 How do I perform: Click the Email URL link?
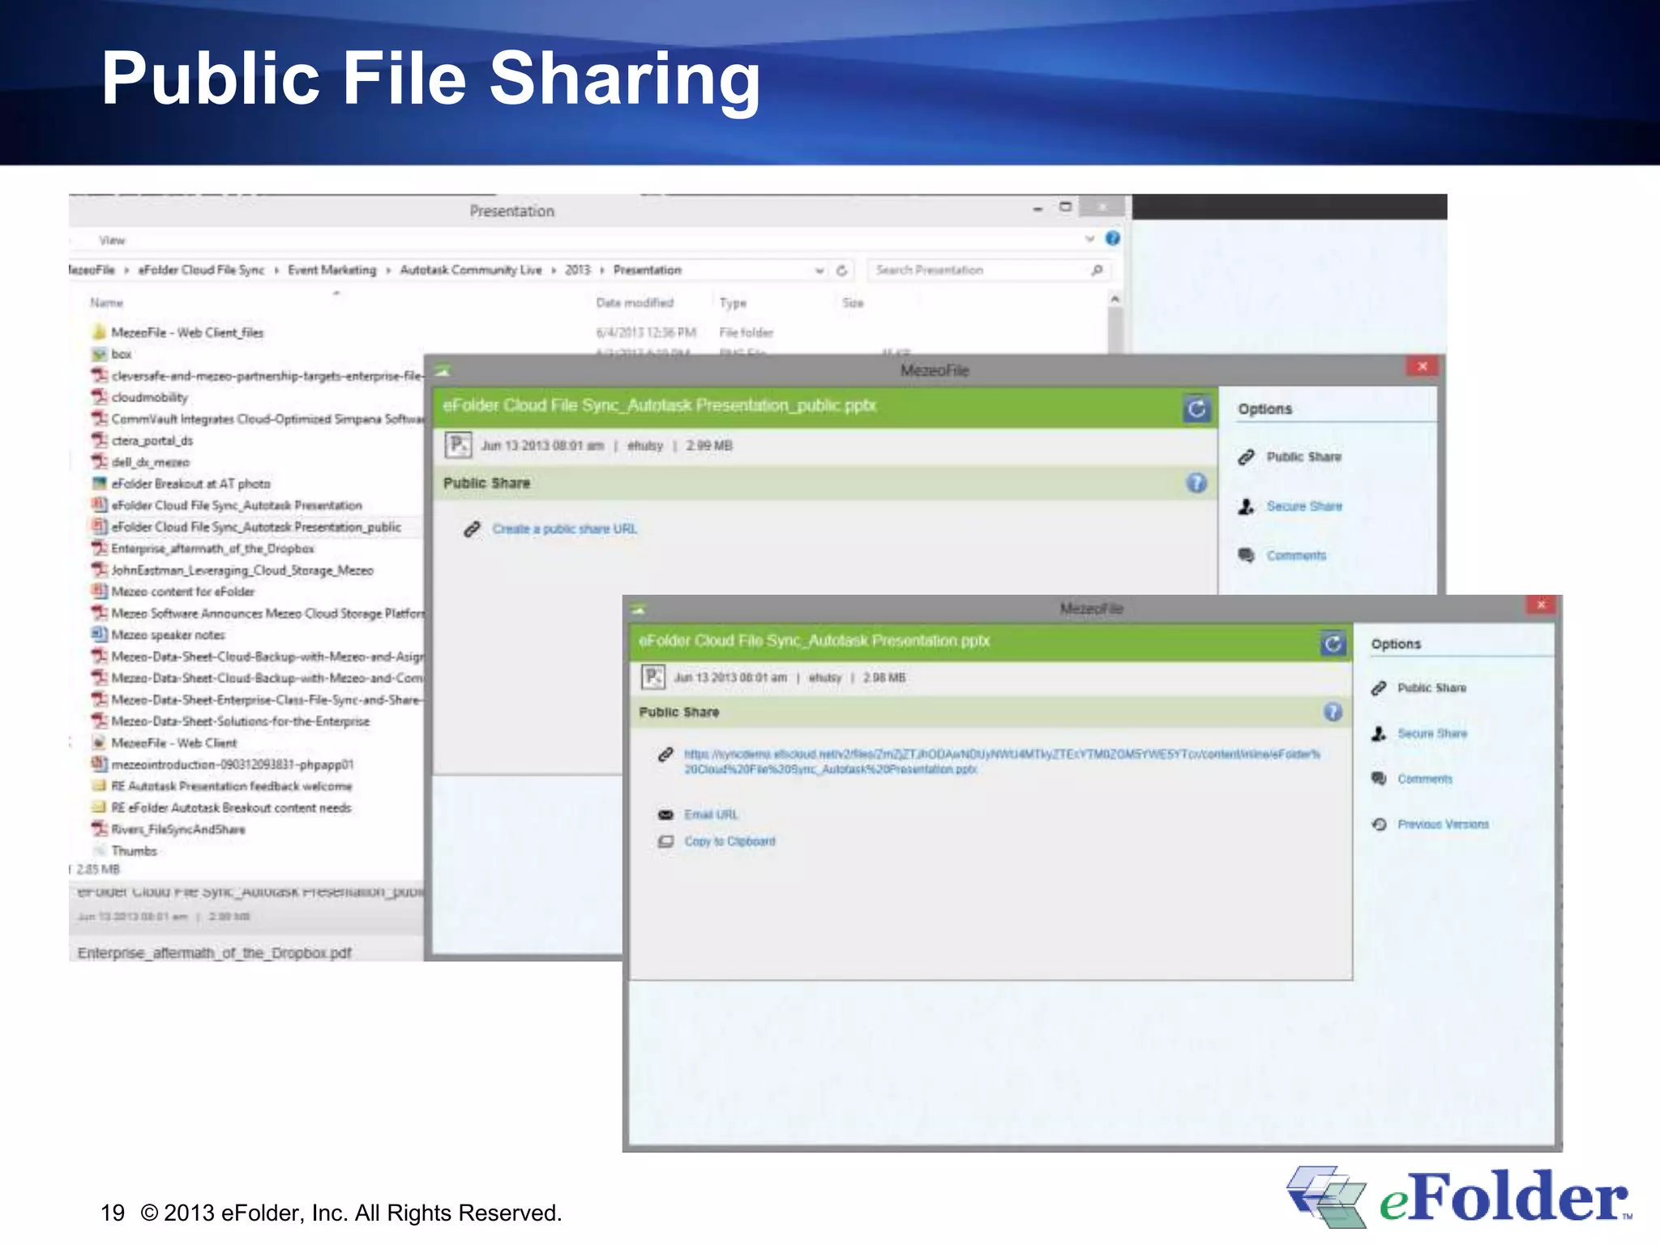click(x=711, y=815)
